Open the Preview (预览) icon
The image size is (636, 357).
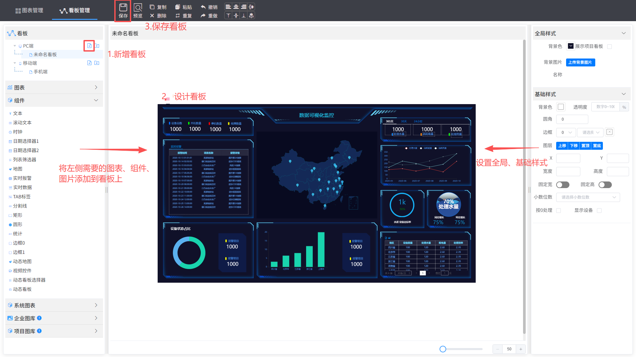(x=138, y=11)
